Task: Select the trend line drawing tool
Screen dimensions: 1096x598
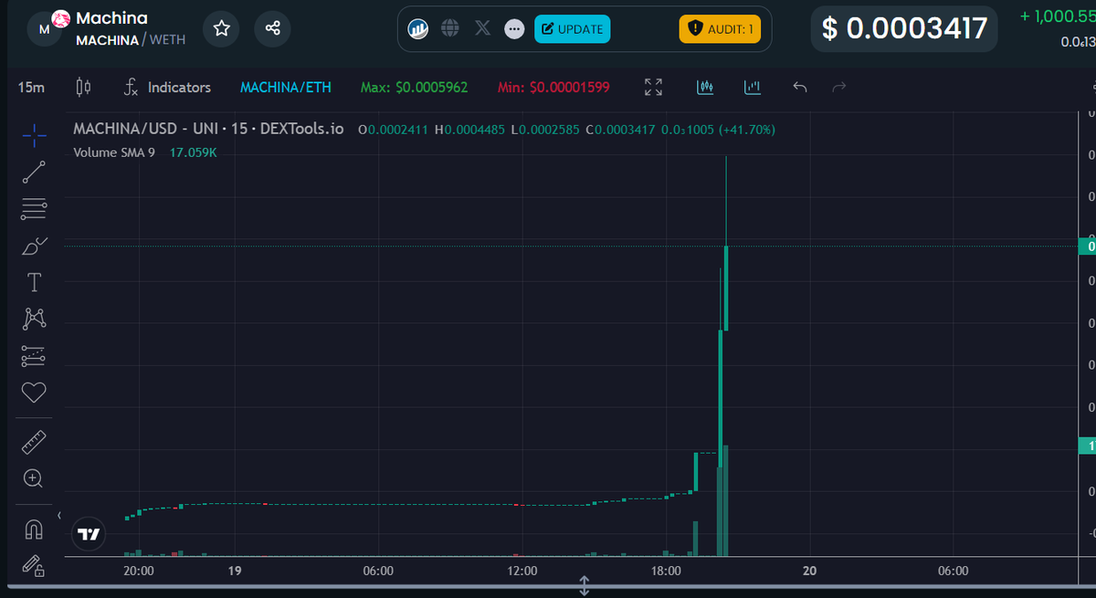Action: point(34,172)
